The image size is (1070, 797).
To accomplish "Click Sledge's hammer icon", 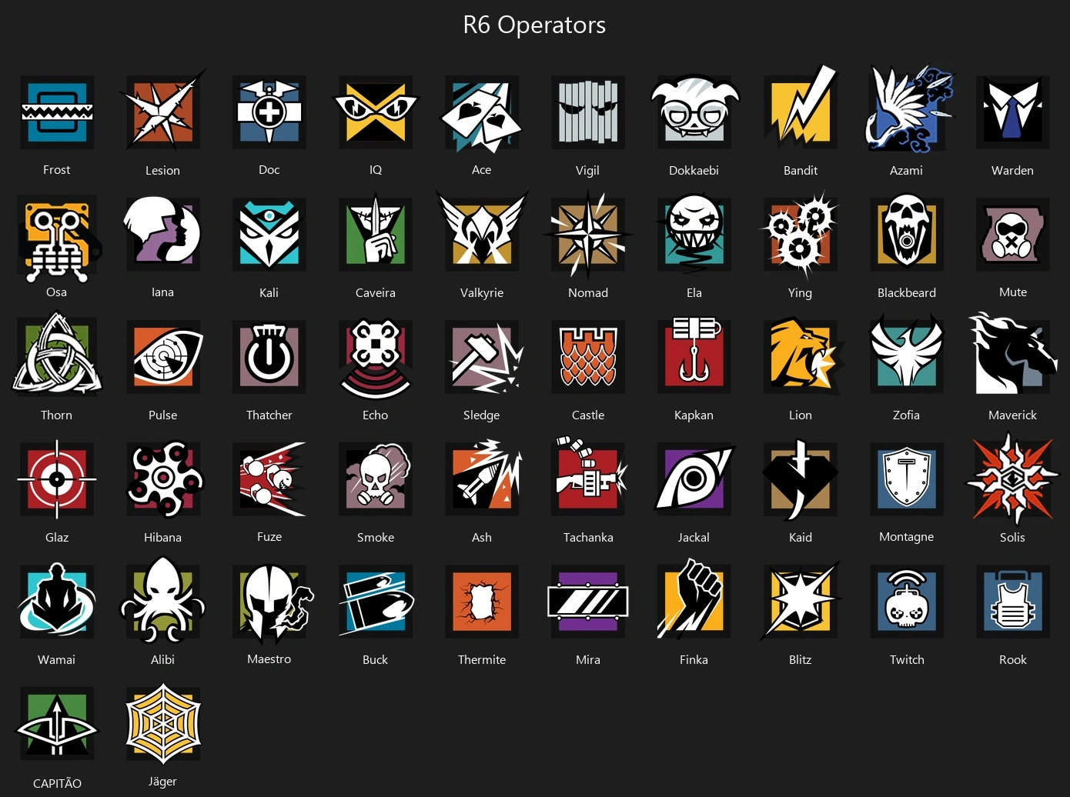I will (483, 357).
